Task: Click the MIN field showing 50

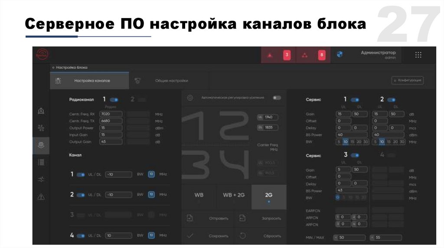Action: [x=349, y=238]
